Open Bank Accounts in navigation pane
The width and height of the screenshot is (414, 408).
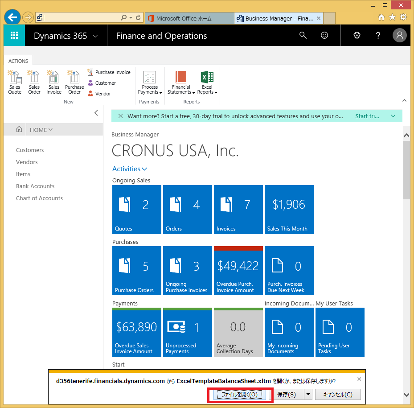[35, 186]
